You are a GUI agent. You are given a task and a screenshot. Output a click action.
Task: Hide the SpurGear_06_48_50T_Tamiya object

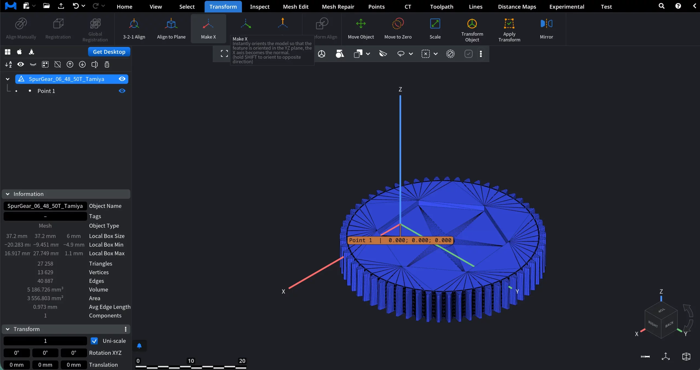click(122, 79)
